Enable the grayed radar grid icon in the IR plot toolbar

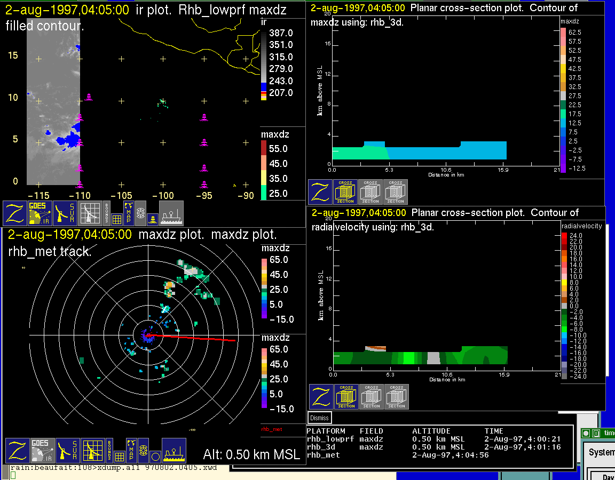pos(91,213)
